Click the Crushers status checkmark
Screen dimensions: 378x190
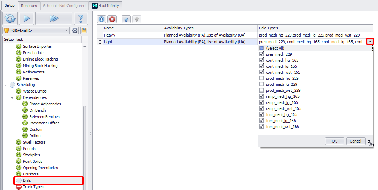pos(18,174)
